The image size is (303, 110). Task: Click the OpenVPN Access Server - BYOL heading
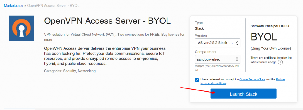[x=107, y=21]
